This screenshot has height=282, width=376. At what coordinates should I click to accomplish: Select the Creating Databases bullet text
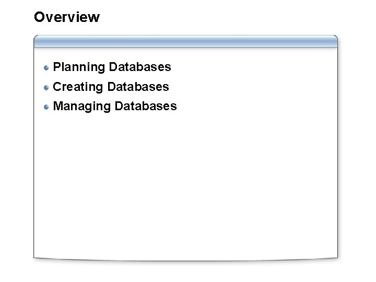(111, 87)
